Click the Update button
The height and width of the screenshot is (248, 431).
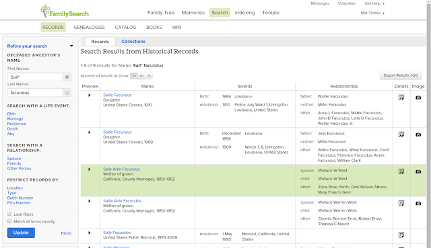coord(21,233)
